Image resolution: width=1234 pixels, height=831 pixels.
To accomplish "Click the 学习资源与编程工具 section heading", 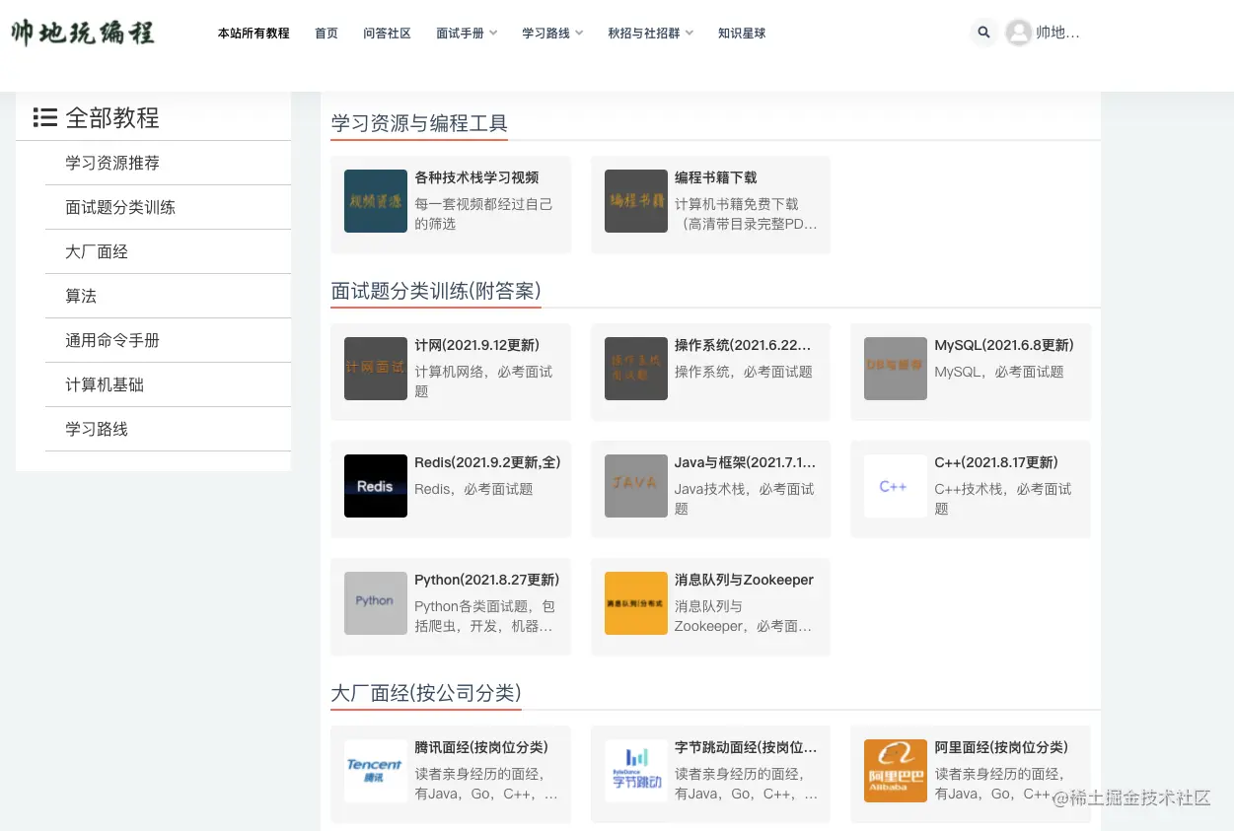I will (x=419, y=123).
